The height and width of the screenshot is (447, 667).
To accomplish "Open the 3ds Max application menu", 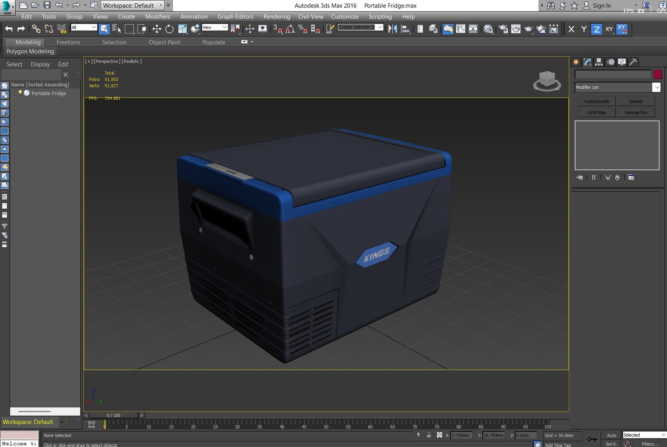I will click(7, 7).
